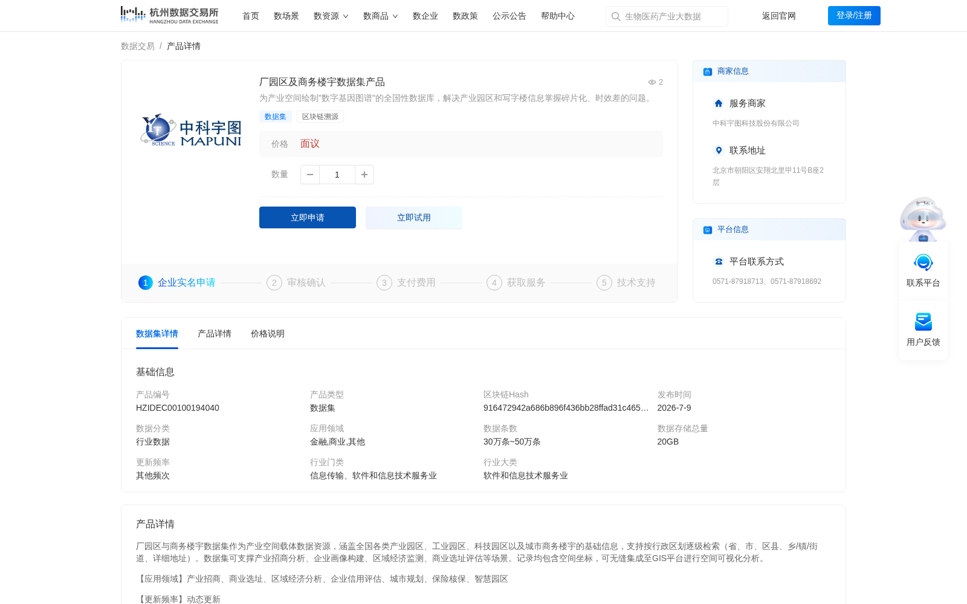Click the 平台信息 header icon
This screenshot has height=604, width=967.
[708, 230]
